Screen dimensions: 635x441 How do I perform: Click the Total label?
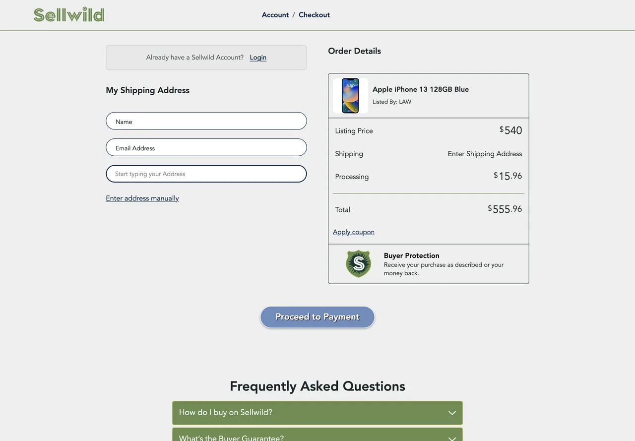pyautogui.click(x=342, y=210)
